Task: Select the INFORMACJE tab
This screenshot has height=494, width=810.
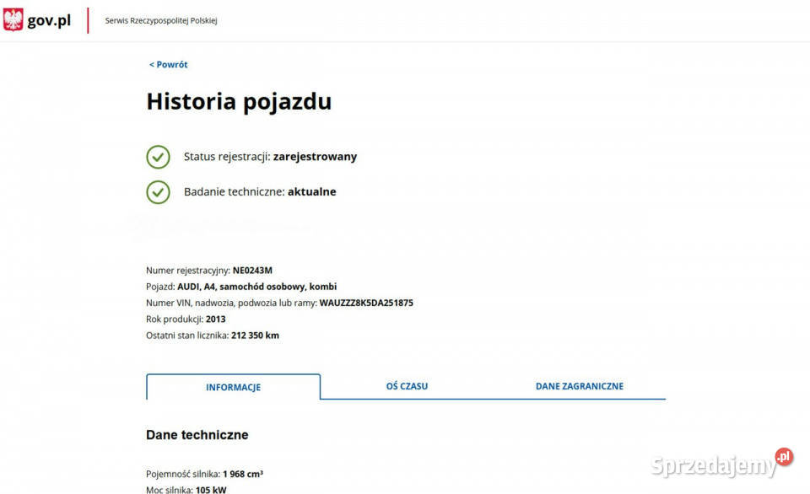Action: tap(233, 388)
